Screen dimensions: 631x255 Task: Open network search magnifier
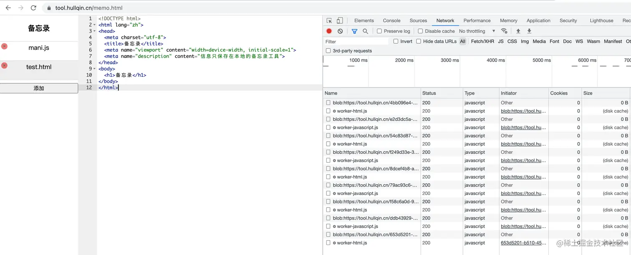pyautogui.click(x=365, y=31)
